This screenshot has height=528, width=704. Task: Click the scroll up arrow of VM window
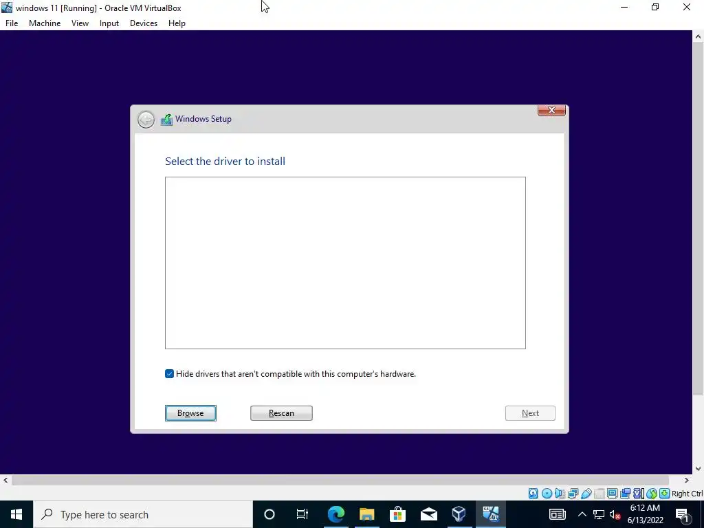698,37
